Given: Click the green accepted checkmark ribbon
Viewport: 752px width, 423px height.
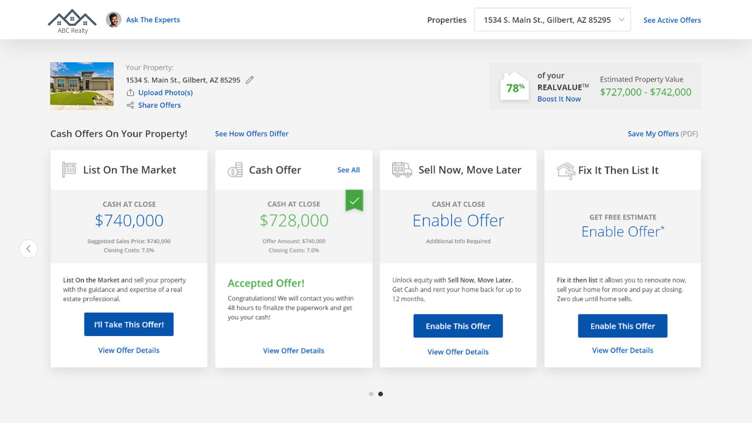Looking at the screenshot, I should pos(354,201).
